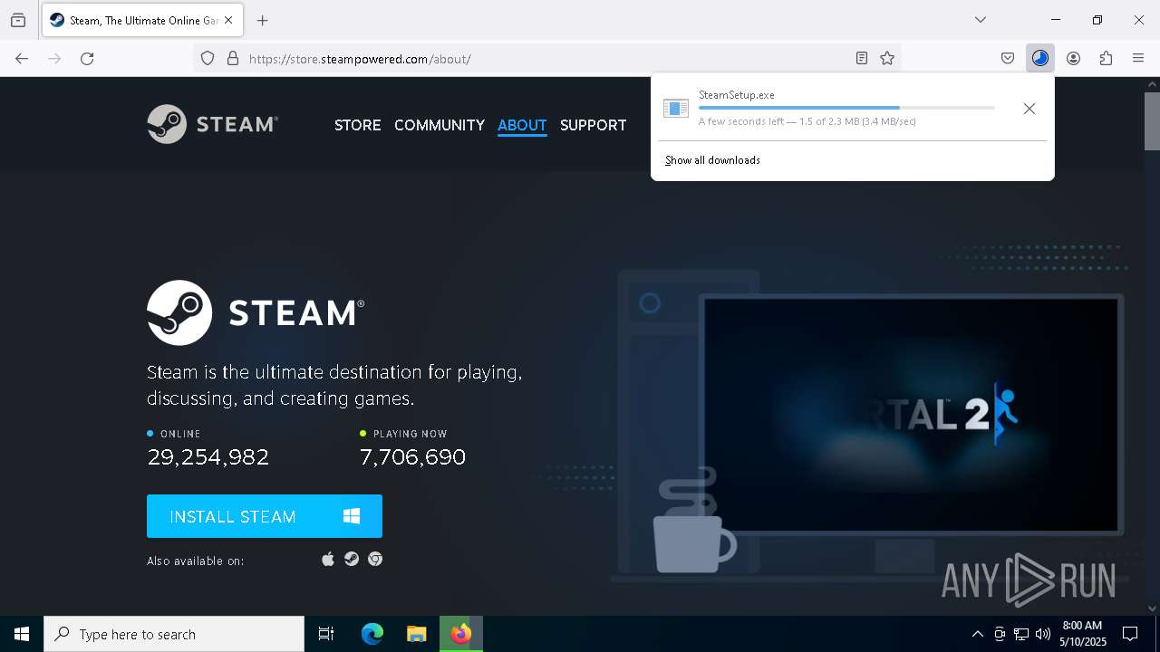Go back to previous page
The height and width of the screenshot is (652, 1160).
[x=22, y=58]
